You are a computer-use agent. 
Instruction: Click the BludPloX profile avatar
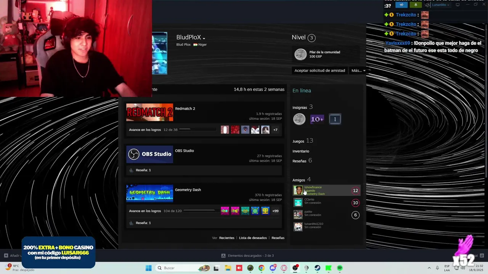point(159,53)
